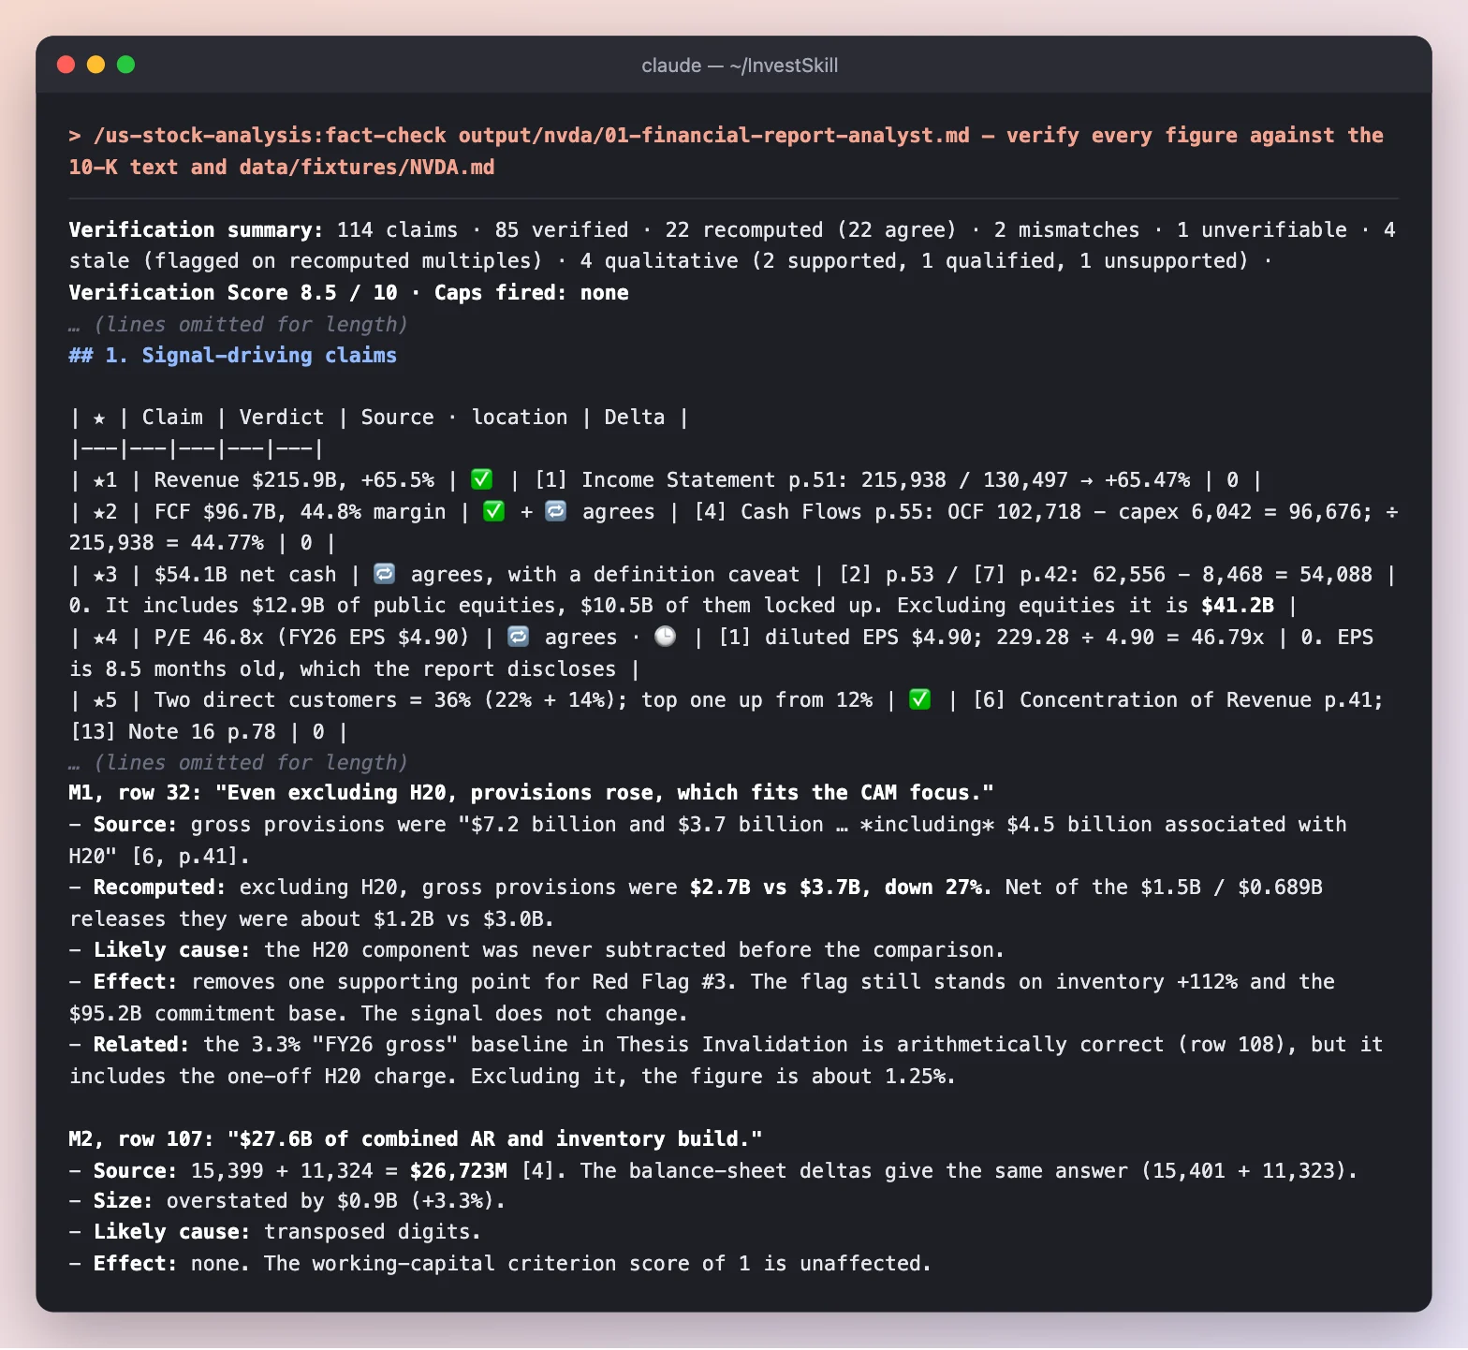Click the window title 'claude — ~/InvestSkill'
Viewport: 1468px width, 1350px height.
click(x=740, y=66)
